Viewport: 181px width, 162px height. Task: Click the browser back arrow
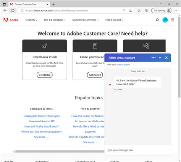click(x=5, y=11)
